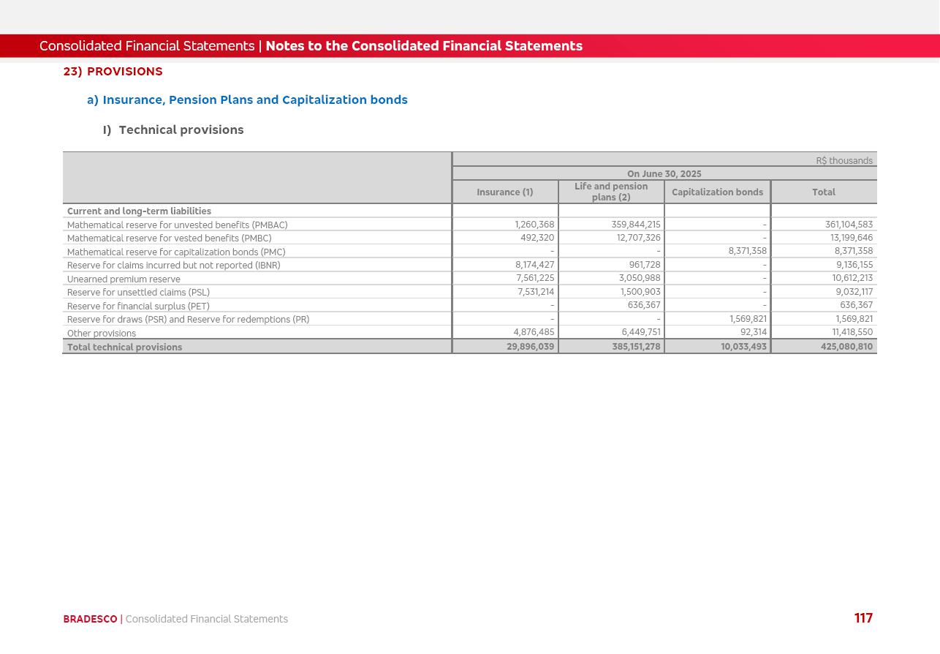Click the 'Other provisions' row label
Image resolution: width=940 pixels, height=654 pixels.
pyautogui.click(x=102, y=334)
